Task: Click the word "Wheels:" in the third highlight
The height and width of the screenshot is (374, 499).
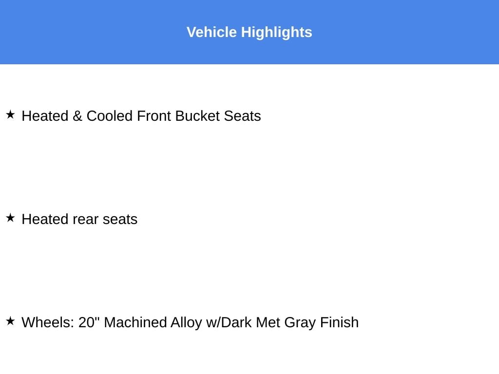Action: point(48,322)
